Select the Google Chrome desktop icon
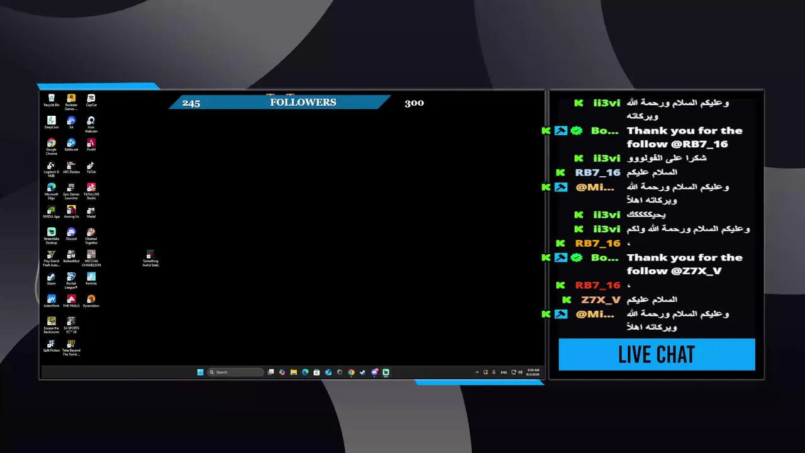The image size is (805, 453). (x=52, y=146)
